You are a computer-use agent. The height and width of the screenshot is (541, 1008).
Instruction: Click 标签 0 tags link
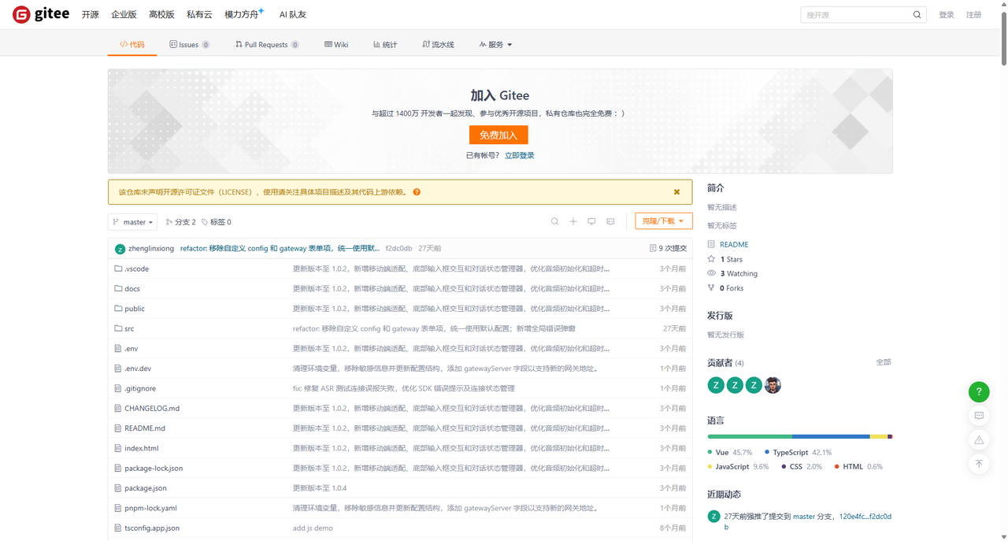217,222
